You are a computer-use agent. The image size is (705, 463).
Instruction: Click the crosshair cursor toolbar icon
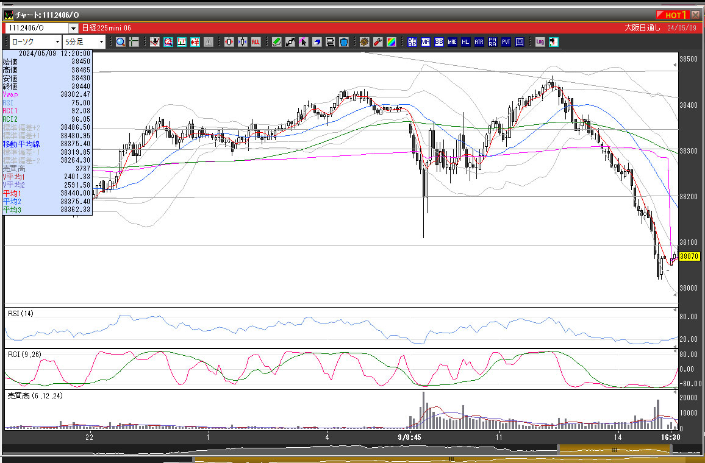pyautogui.click(x=134, y=42)
